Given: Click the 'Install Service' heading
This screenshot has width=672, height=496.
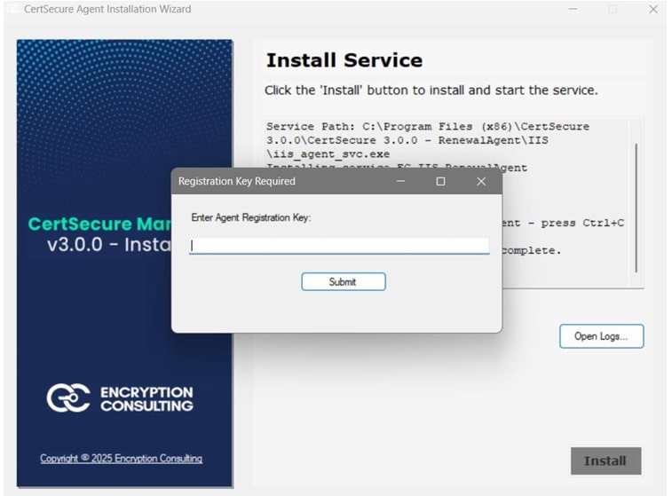Looking at the screenshot, I should tap(344, 60).
